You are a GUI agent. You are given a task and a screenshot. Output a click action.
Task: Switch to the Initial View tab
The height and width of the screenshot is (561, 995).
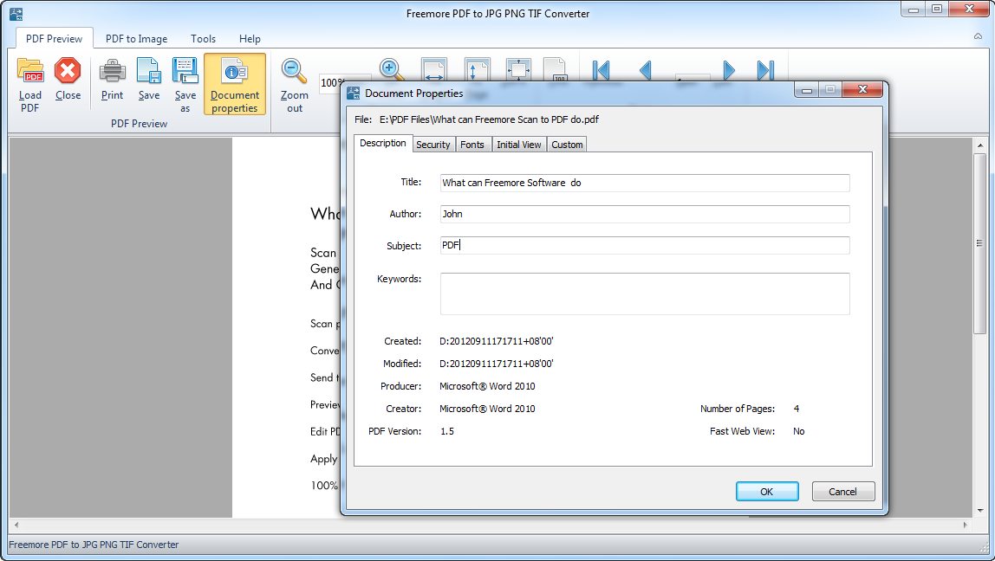[x=518, y=145]
